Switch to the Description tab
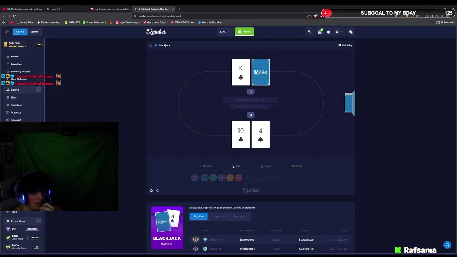The height and width of the screenshot is (257, 457). [x=239, y=216]
